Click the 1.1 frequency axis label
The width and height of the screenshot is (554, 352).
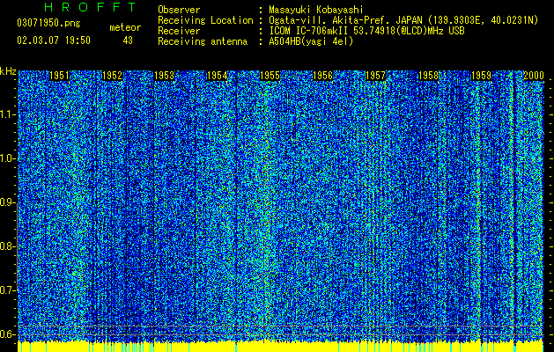(8, 114)
